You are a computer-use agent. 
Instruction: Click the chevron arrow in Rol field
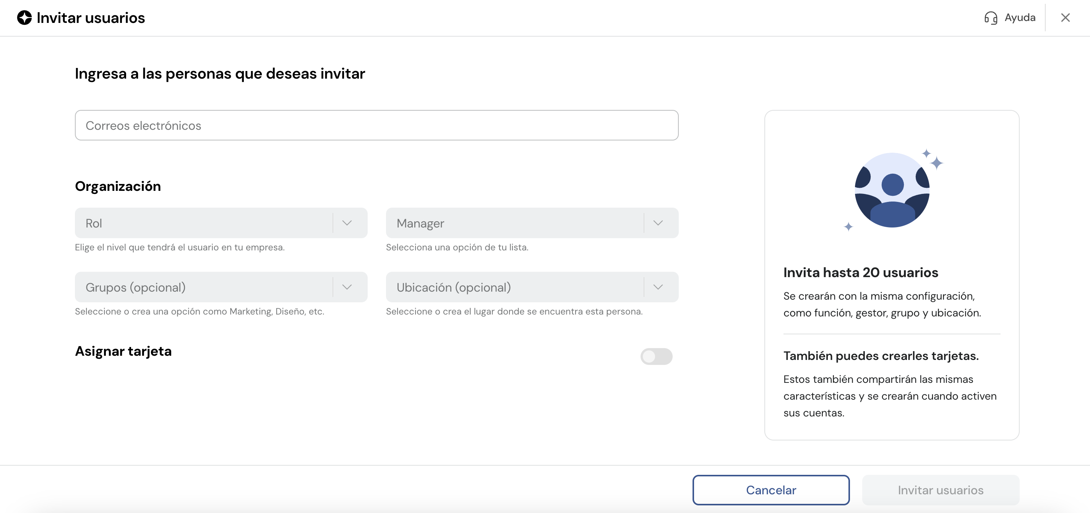(347, 223)
